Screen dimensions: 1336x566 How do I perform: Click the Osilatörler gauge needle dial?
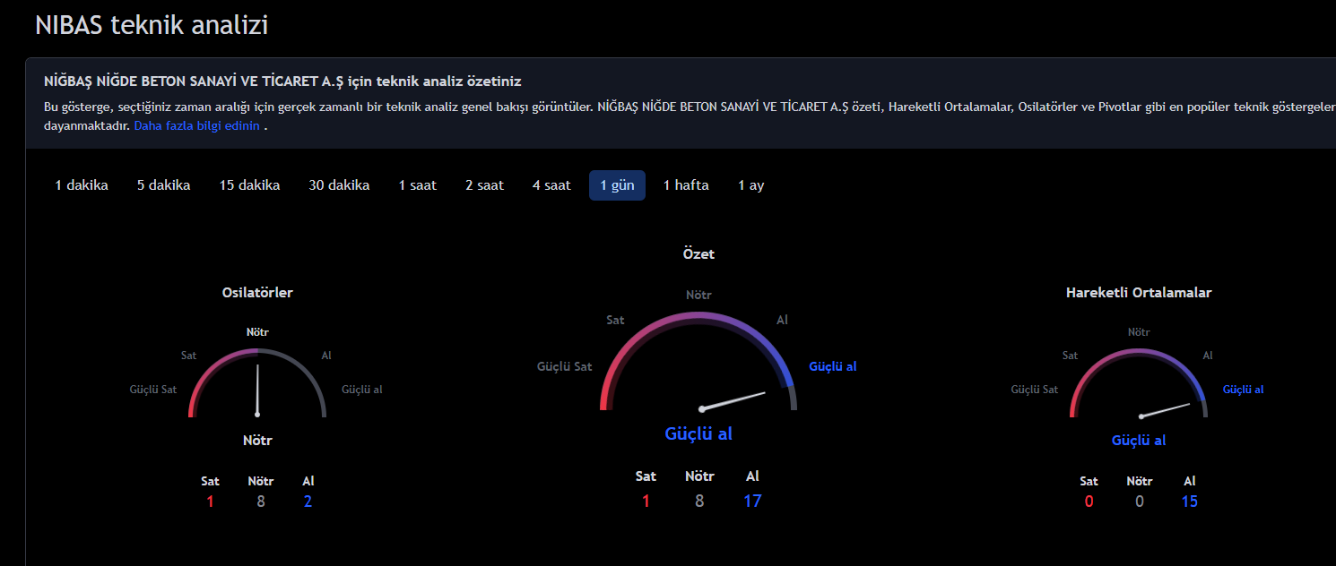[x=257, y=382]
